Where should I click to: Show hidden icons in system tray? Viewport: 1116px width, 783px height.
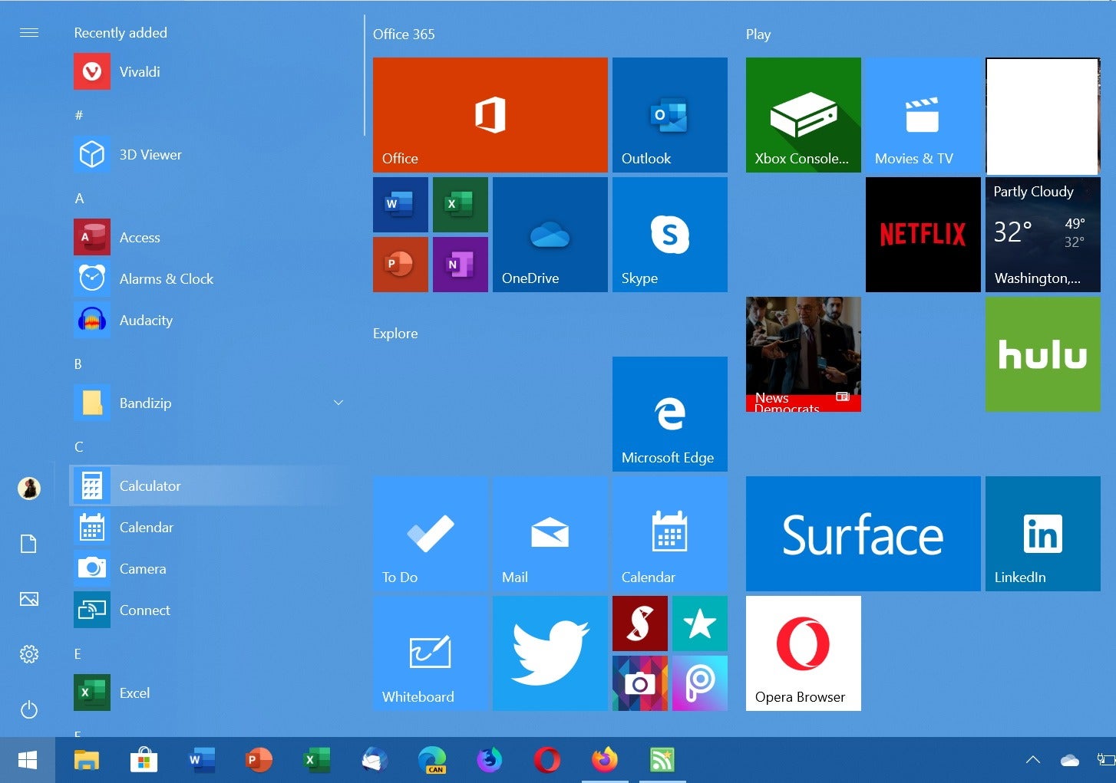coord(1032,760)
